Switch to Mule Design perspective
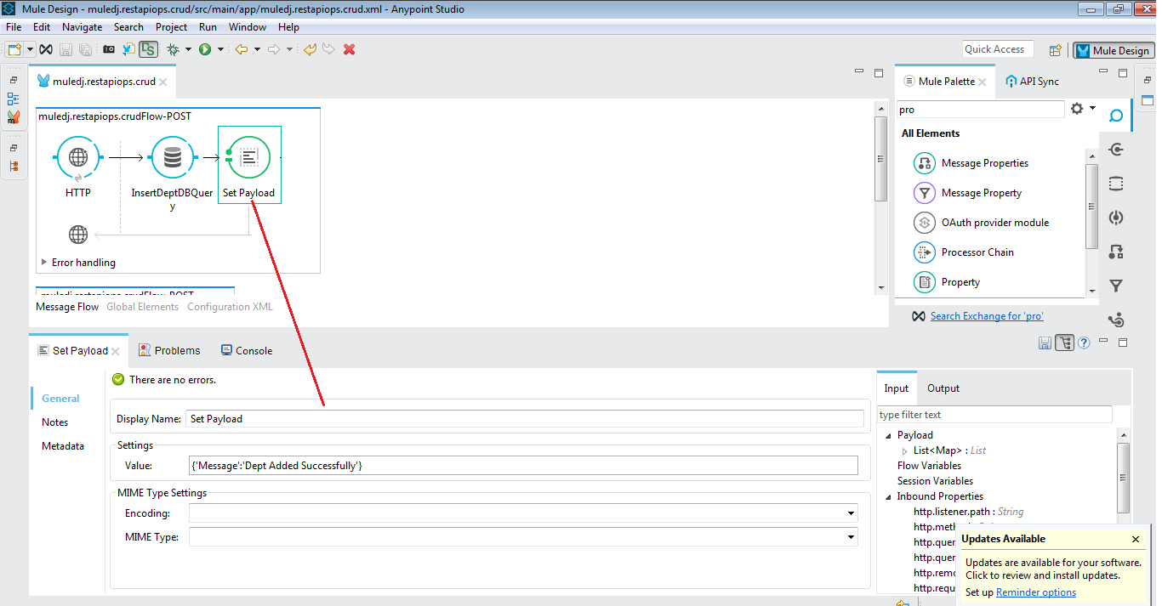 click(x=1113, y=50)
